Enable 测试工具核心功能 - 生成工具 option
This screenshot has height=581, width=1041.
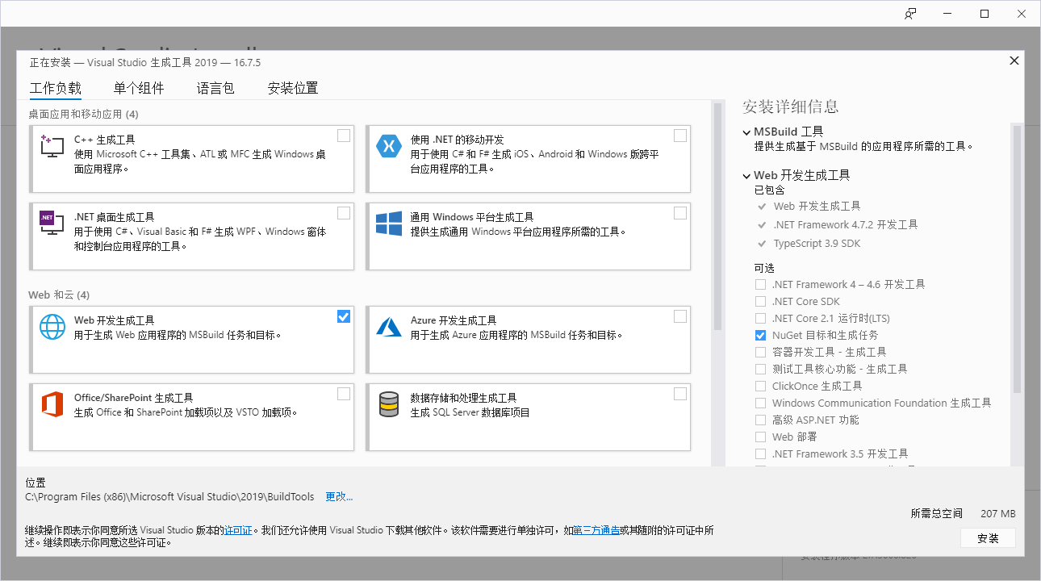[x=760, y=370]
